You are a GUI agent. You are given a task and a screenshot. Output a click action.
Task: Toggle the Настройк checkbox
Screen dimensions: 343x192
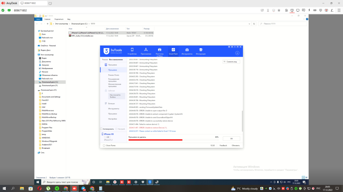(x=116, y=129)
